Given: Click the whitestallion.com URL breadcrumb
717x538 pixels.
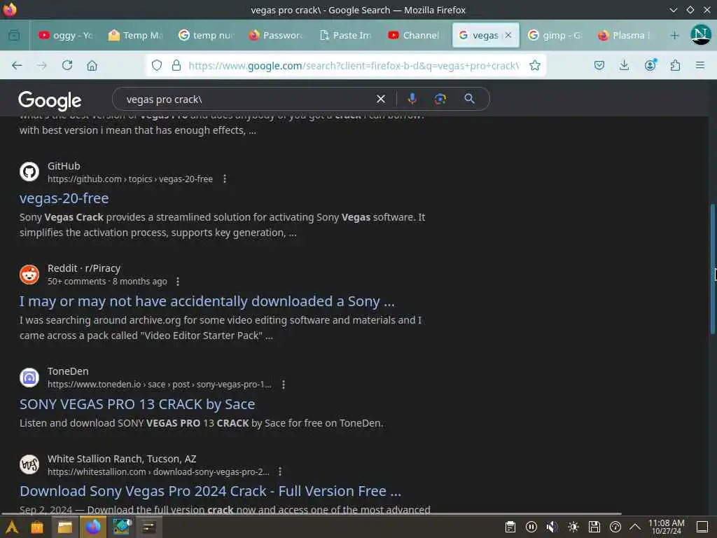Looking at the screenshot, I should tap(158, 471).
